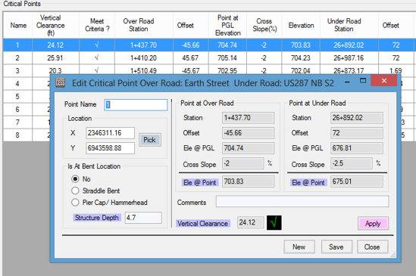Click Under Road Ele @ Point 675.01

click(x=357, y=181)
